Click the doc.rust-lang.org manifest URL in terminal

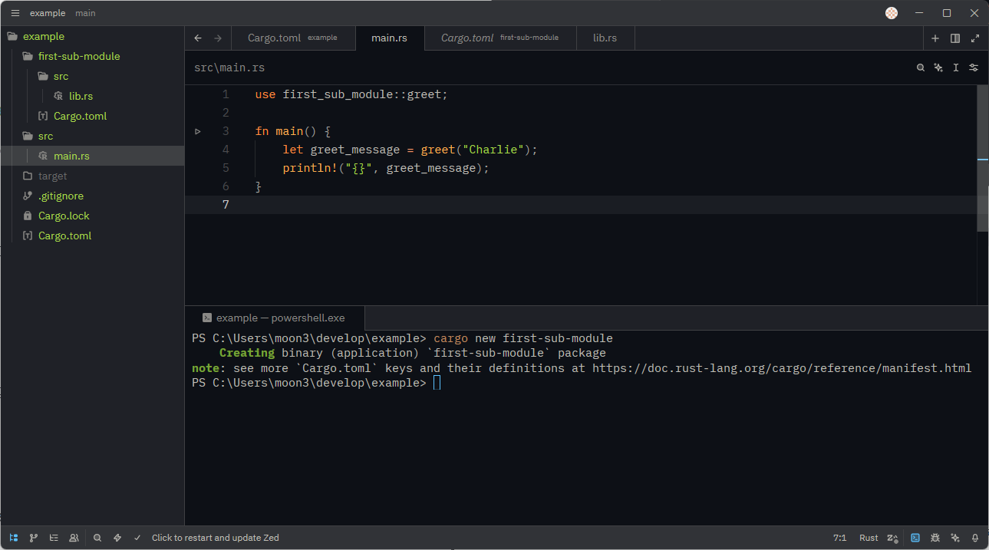click(x=782, y=368)
